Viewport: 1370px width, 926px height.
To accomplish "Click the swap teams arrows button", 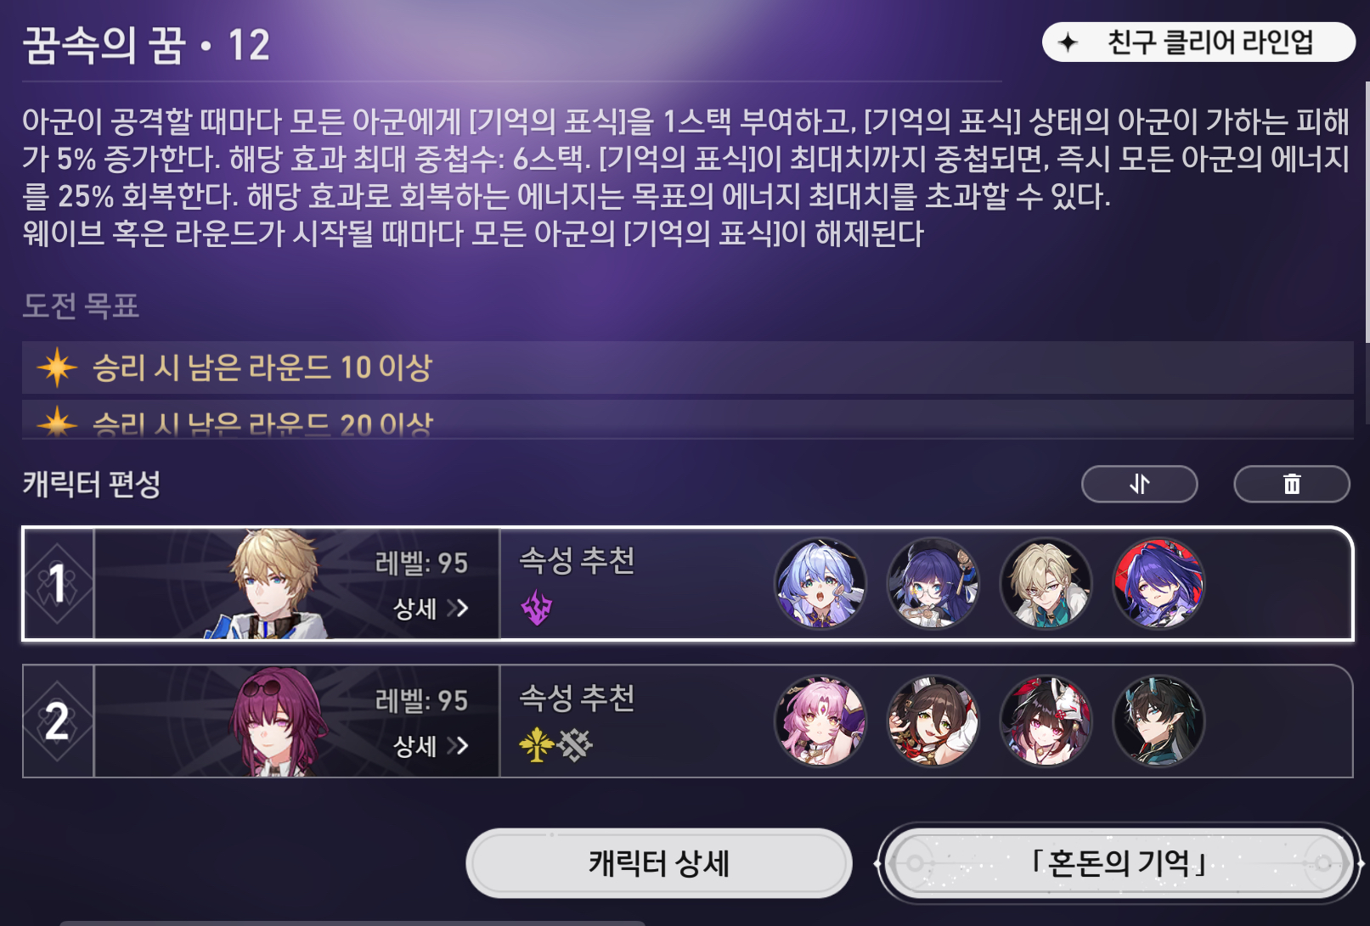I will (1139, 484).
